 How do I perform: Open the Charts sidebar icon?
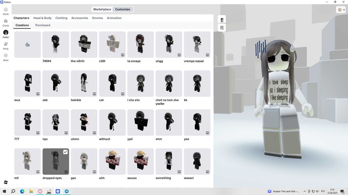point(6,23)
